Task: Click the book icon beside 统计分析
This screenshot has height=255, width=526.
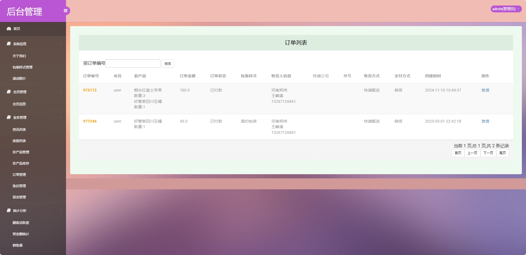Action: click(x=9, y=210)
